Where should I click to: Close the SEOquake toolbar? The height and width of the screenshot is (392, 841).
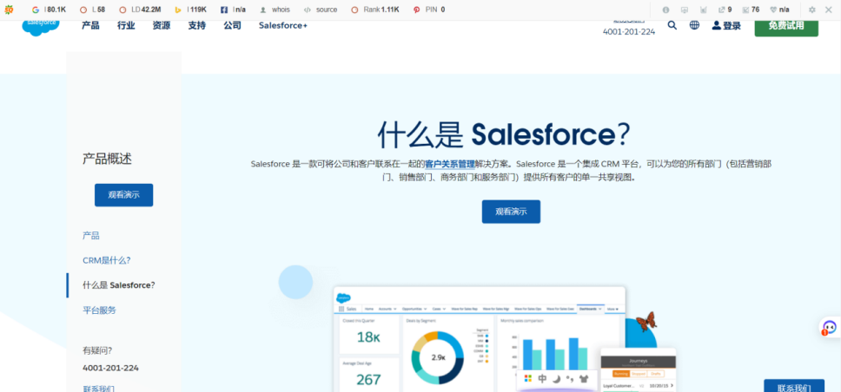click(829, 10)
